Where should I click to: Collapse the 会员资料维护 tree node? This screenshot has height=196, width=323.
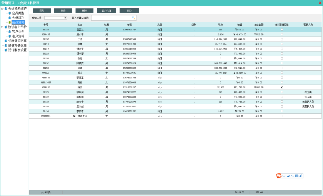point(2,8)
